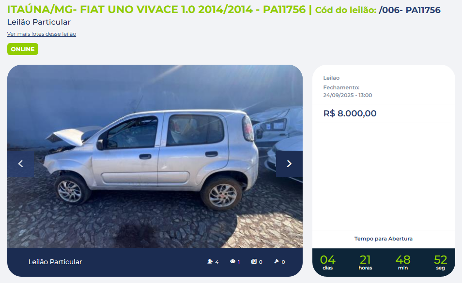The image size is (462, 283).
Task: Click the Fiat Uno car photo
Action: coord(155,156)
